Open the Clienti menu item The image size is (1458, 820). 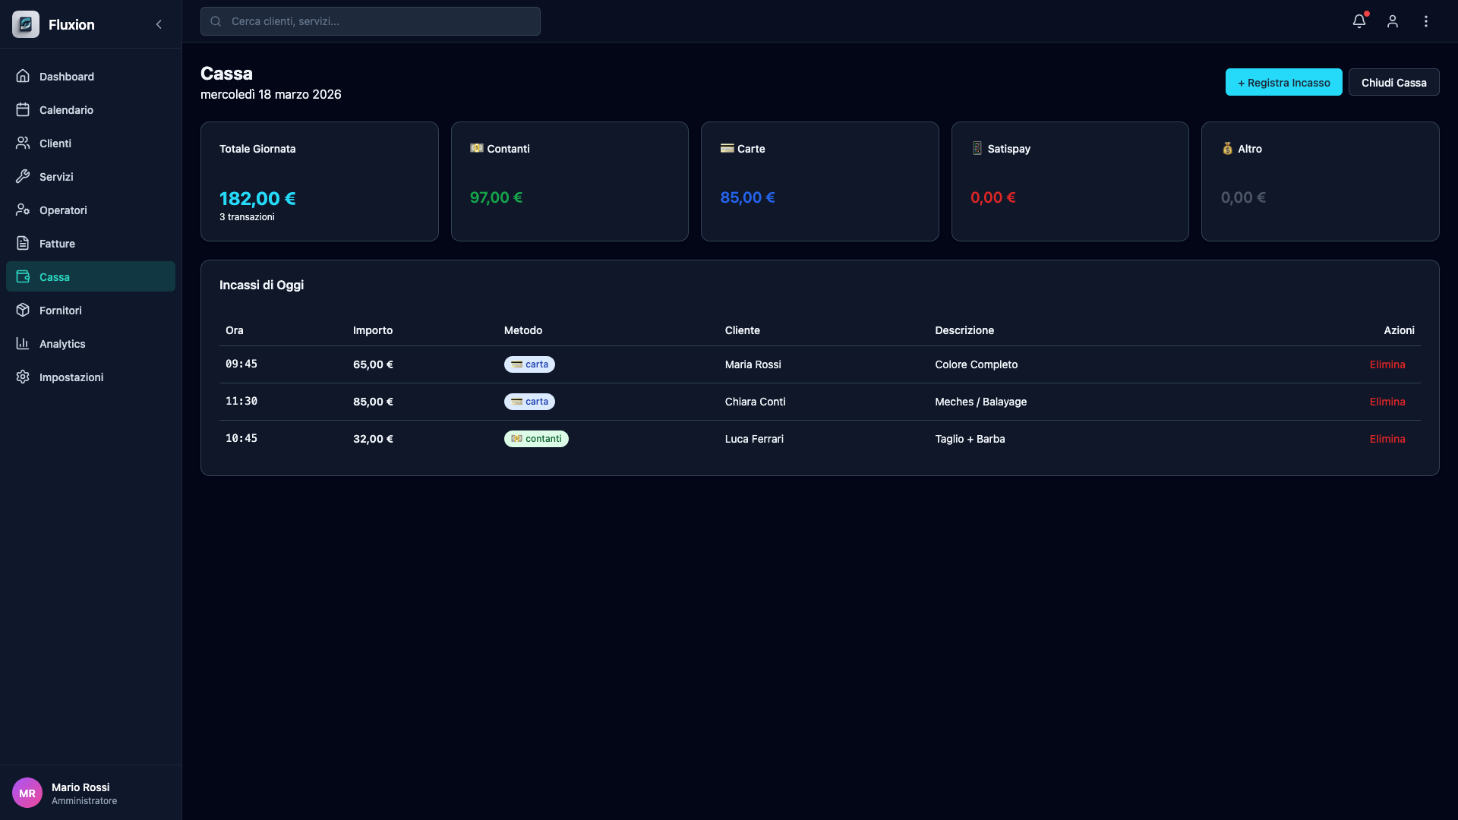click(55, 143)
